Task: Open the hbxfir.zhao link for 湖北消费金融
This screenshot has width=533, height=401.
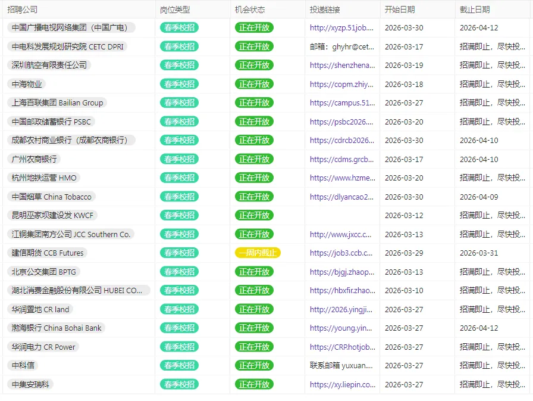Action: click(x=342, y=290)
